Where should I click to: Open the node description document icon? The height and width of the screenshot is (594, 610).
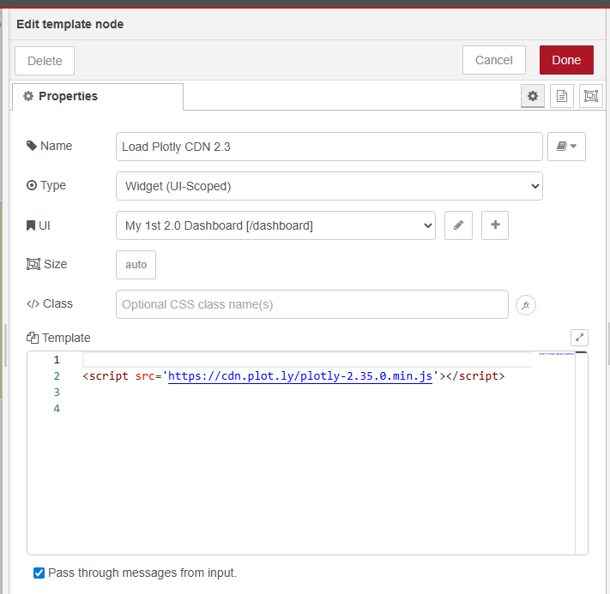pos(562,96)
